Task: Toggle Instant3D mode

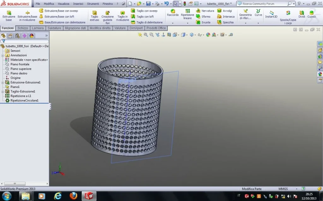Action: tap(271, 14)
